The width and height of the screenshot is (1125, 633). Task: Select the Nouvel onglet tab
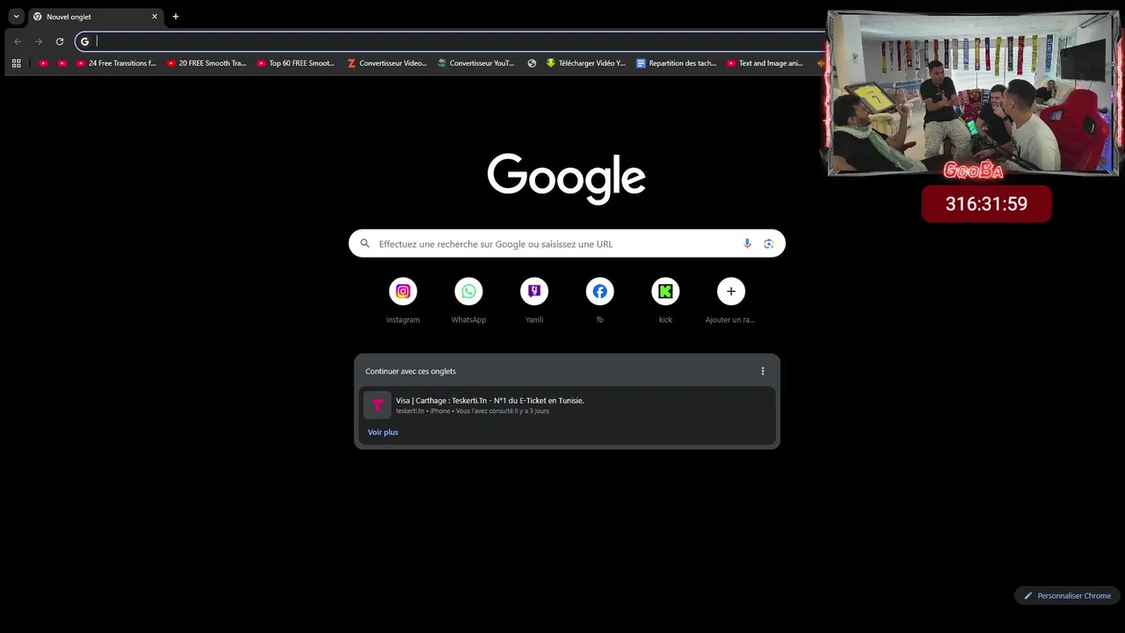coord(95,17)
